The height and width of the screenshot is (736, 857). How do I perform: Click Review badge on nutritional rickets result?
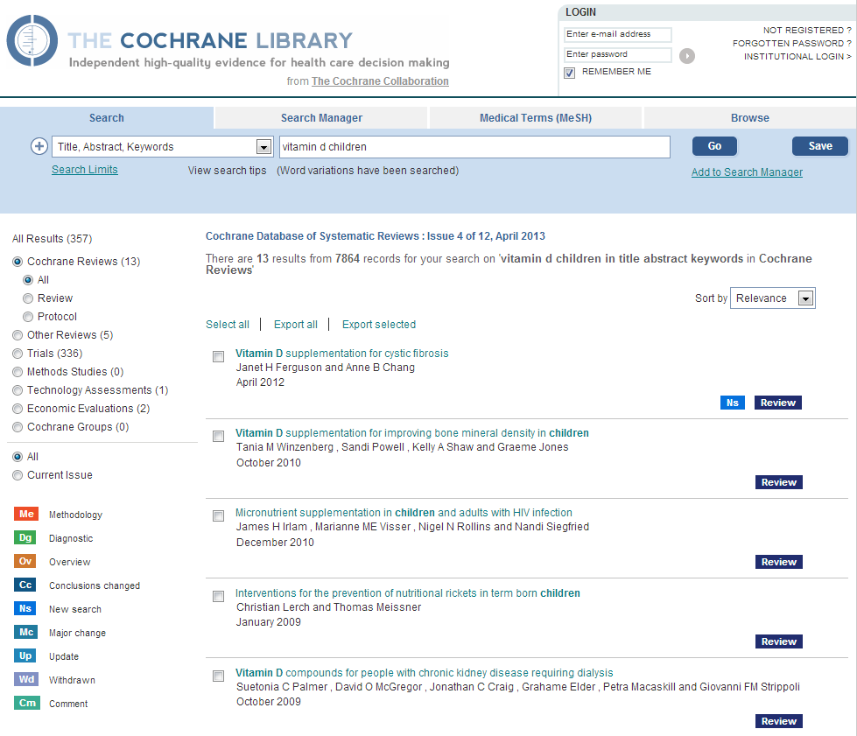click(x=779, y=641)
